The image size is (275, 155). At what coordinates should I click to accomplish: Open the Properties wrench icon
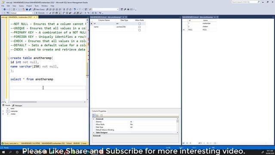coord(125,9)
